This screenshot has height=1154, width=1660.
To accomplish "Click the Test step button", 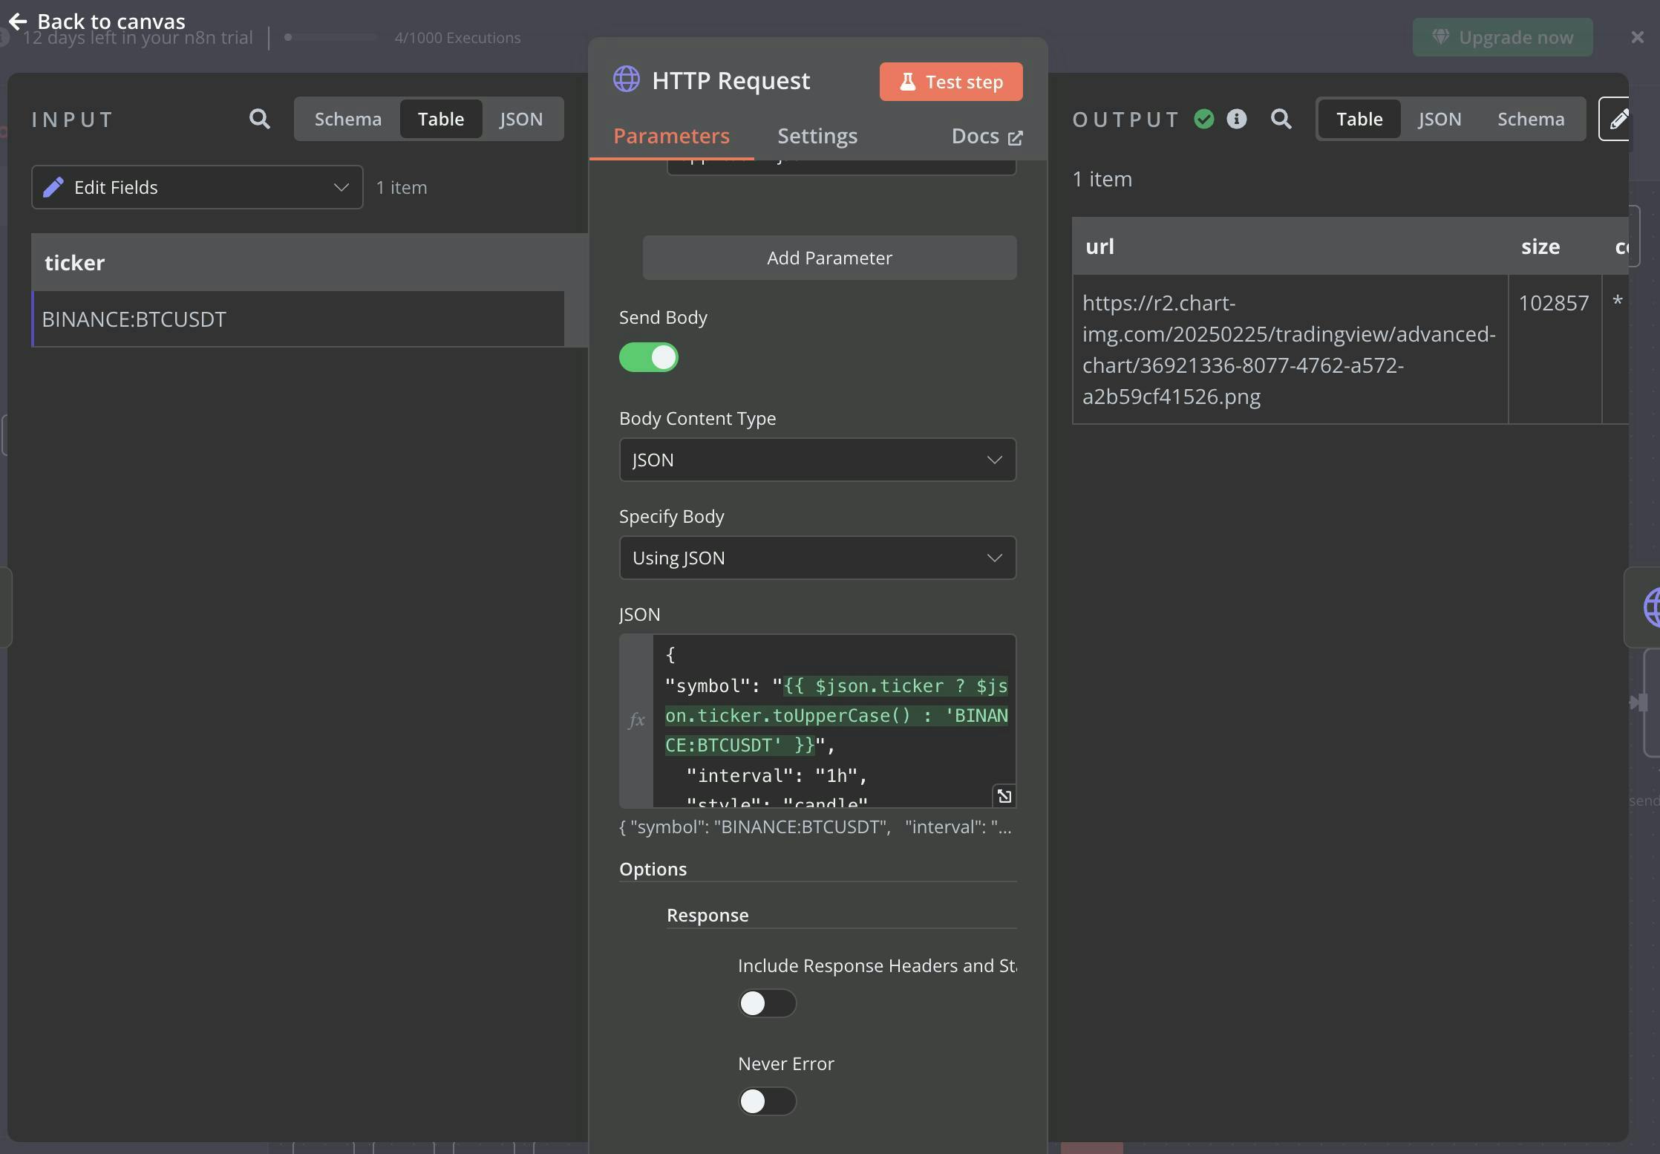I will [x=950, y=82].
